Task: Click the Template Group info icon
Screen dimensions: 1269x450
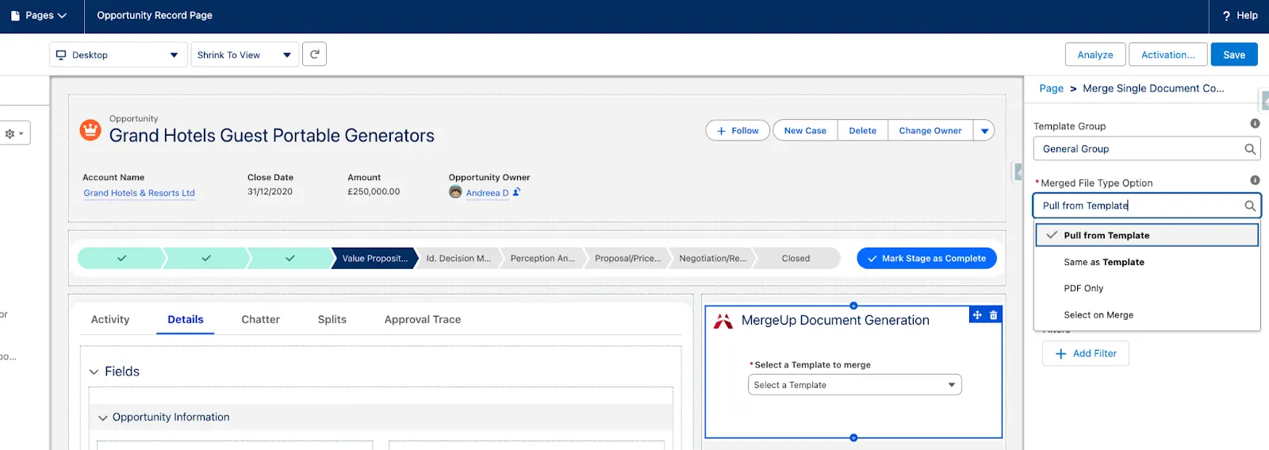Action: pyautogui.click(x=1255, y=124)
